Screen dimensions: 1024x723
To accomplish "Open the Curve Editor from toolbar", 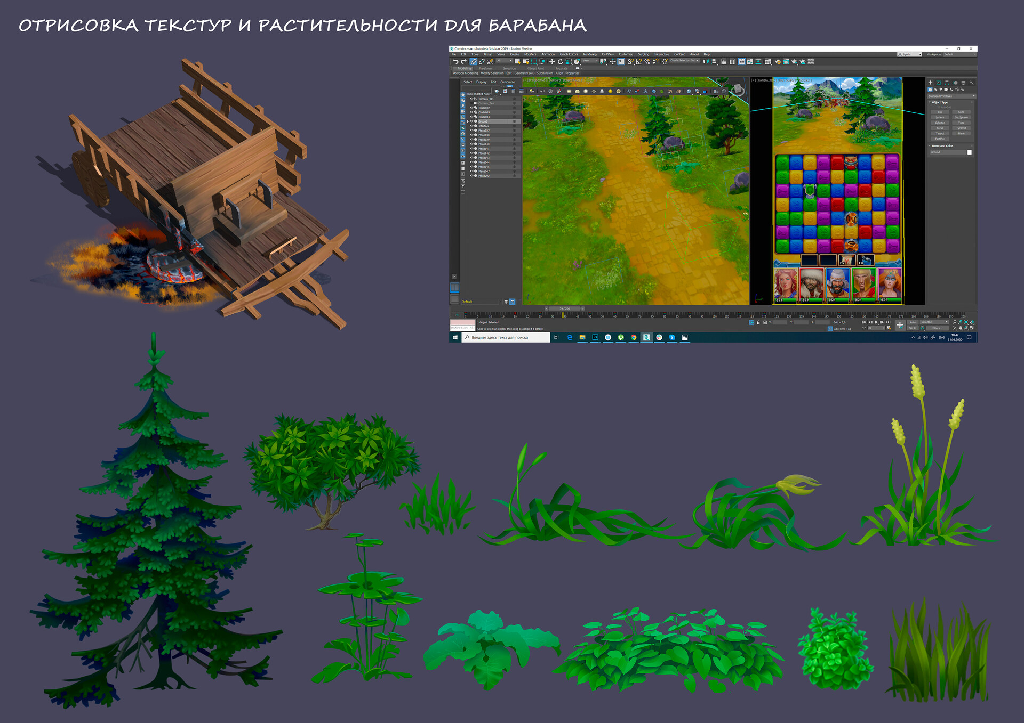I will pos(750,61).
